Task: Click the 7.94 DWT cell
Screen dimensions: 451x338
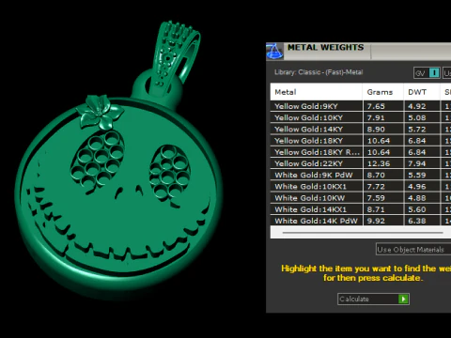Action: [x=422, y=163]
